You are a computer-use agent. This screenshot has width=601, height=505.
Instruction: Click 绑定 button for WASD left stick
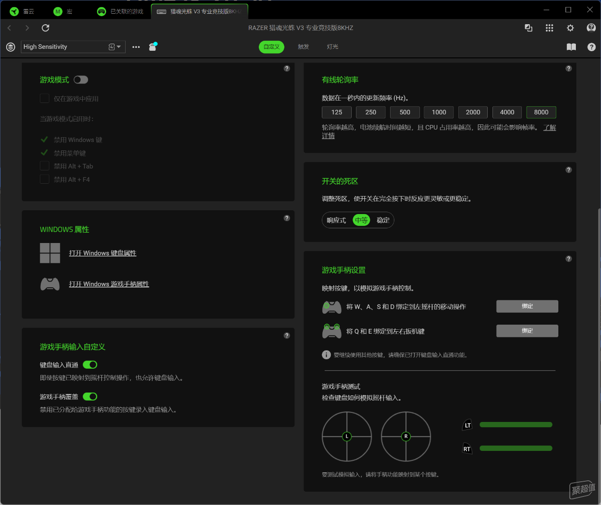pos(527,307)
